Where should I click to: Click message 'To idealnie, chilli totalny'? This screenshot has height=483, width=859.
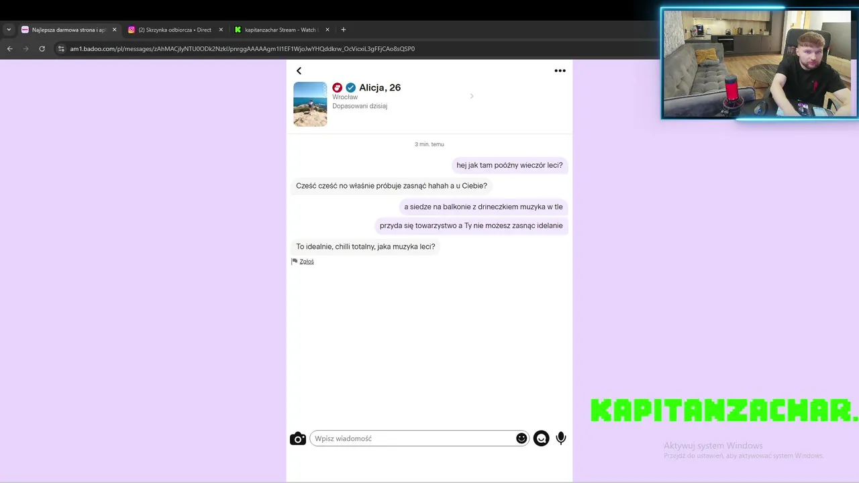tap(366, 247)
